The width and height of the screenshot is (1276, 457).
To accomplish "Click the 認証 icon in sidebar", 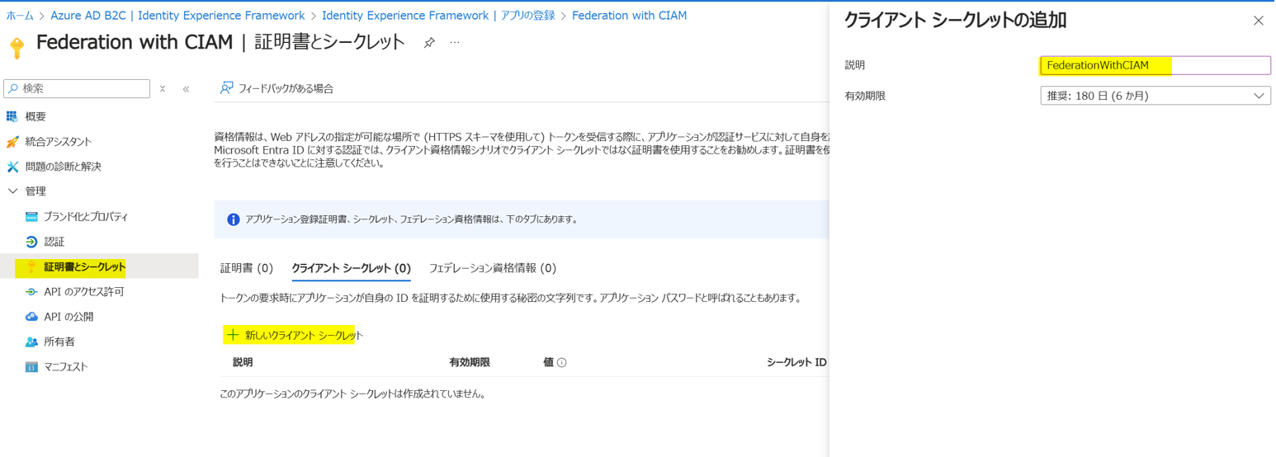I will click(x=31, y=242).
